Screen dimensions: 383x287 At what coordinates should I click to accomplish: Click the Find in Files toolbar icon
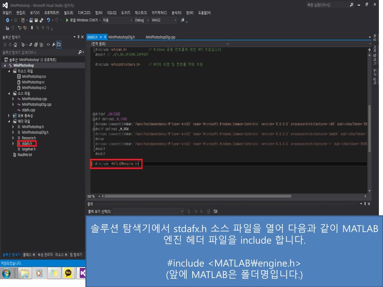click(x=183, y=20)
